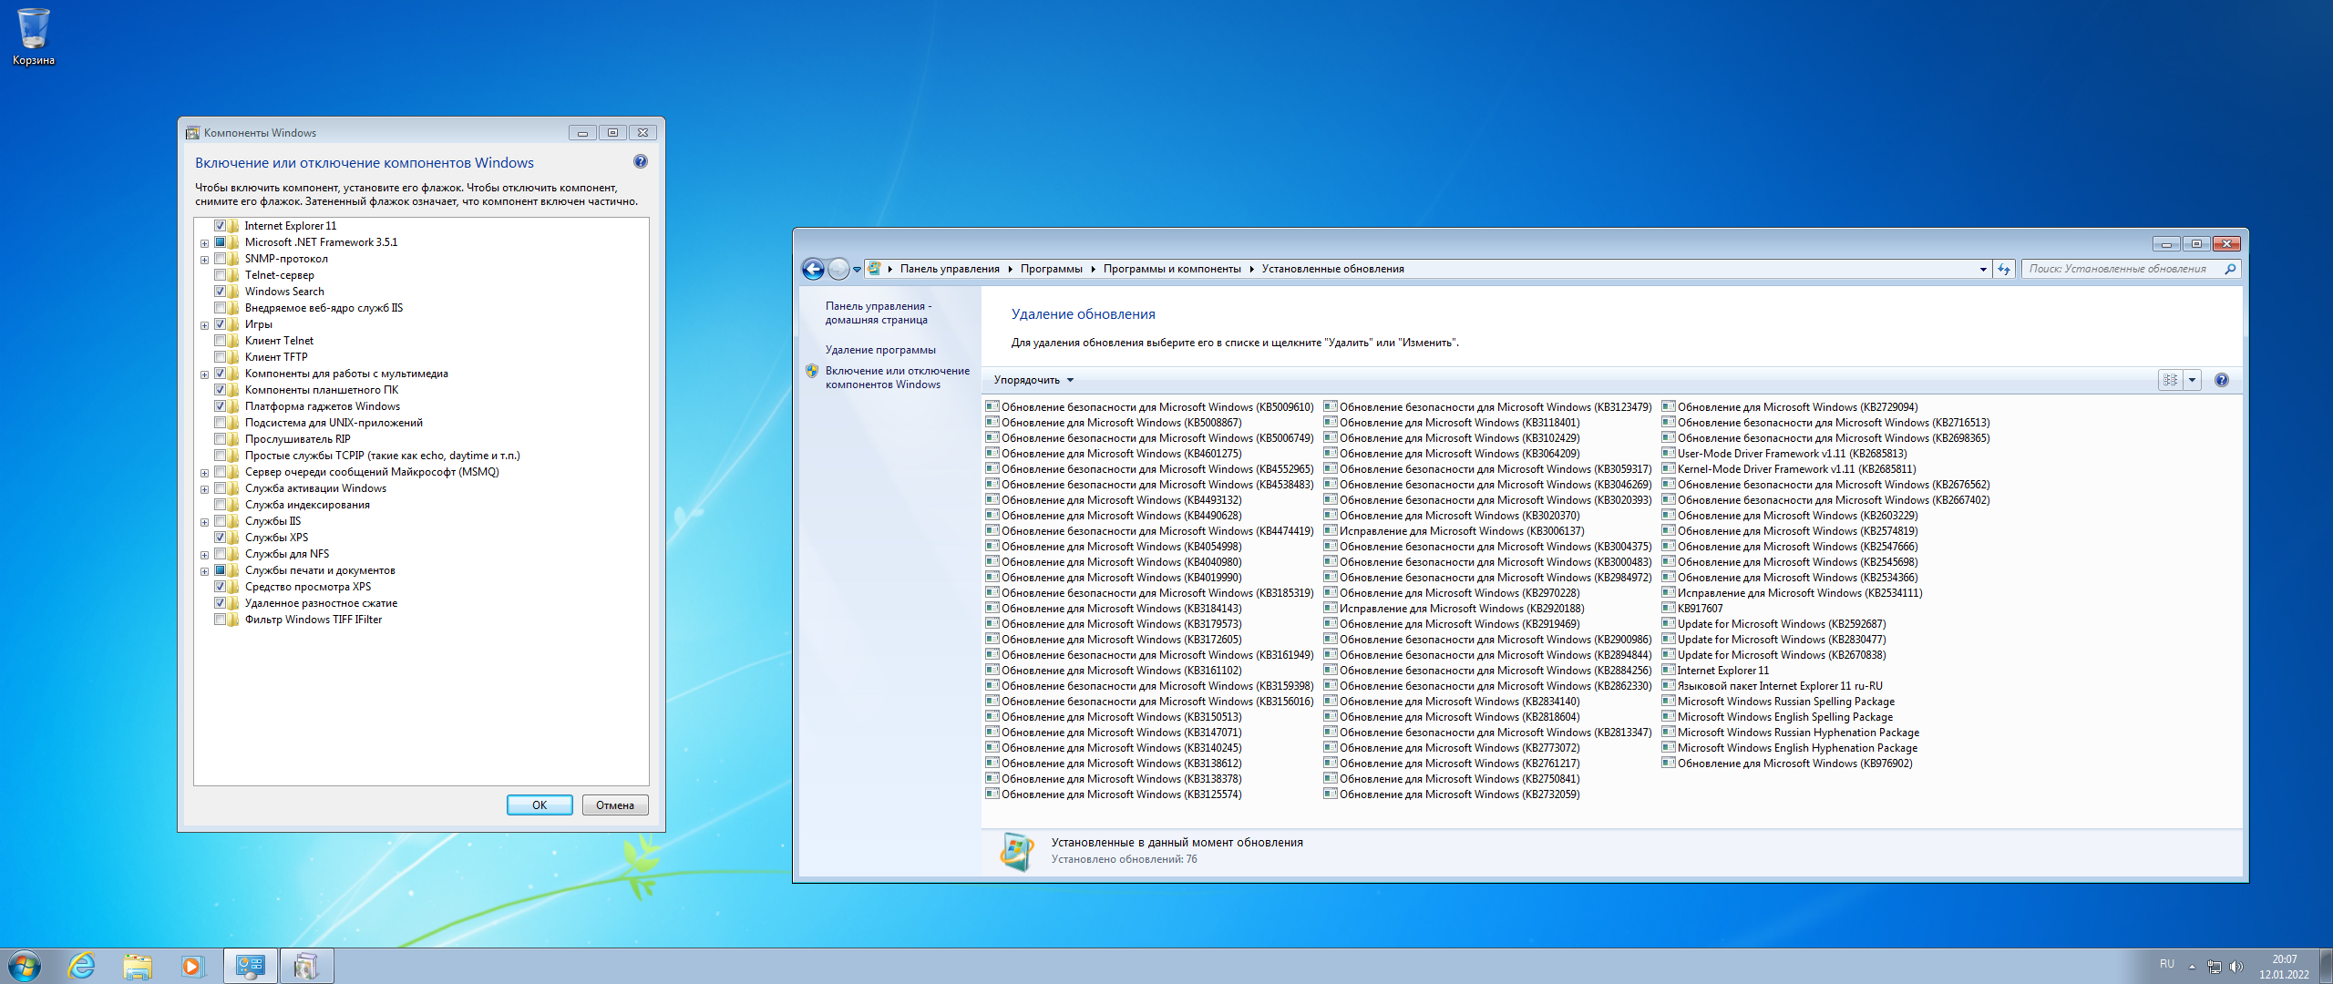Select update KB5009610 entry icon
2333x984 pixels.
[x=992, y=406]
